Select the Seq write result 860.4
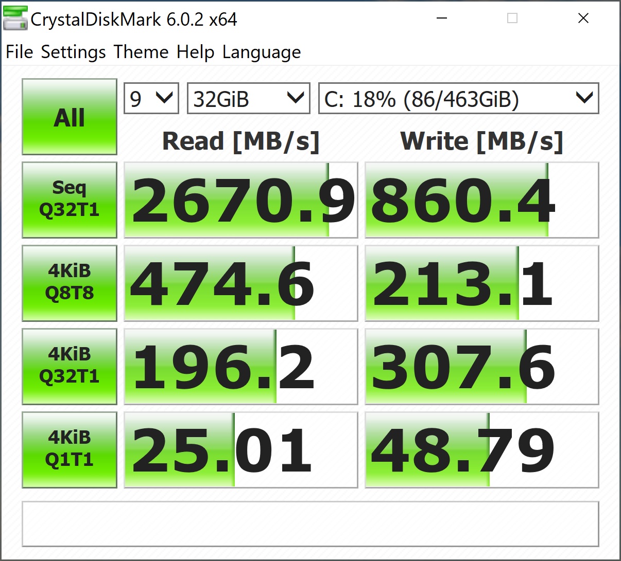Image resolution: width=621 pixels, height=561 pixels. (x=482, y=200)
